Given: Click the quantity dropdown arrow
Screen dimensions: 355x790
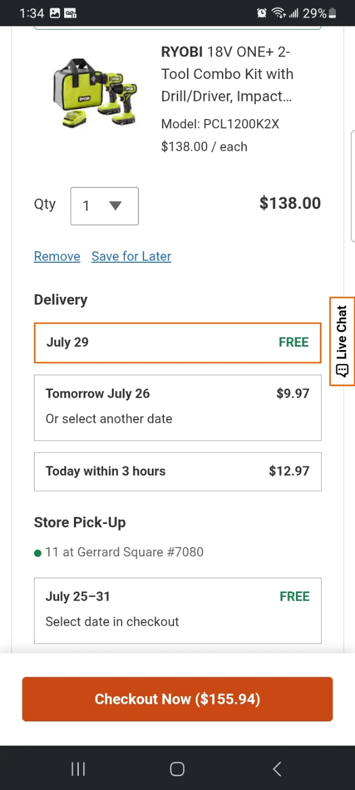Looking at the screenshot, I should click(115, 206).
